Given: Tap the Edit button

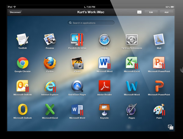Looking at the screenshot, I should pos(151,12).
